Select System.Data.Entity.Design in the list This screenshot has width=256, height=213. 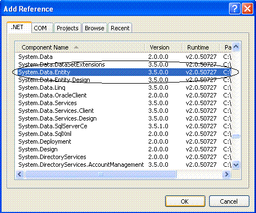coord(123,80)
